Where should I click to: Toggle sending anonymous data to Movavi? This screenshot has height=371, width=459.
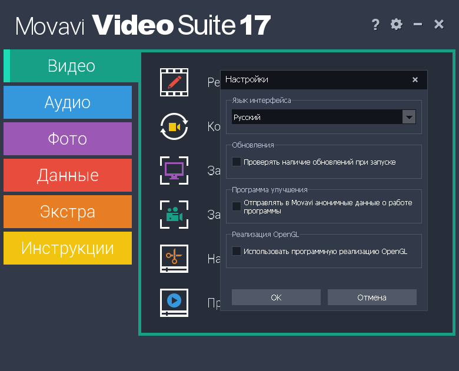click(x=237, y=206)
